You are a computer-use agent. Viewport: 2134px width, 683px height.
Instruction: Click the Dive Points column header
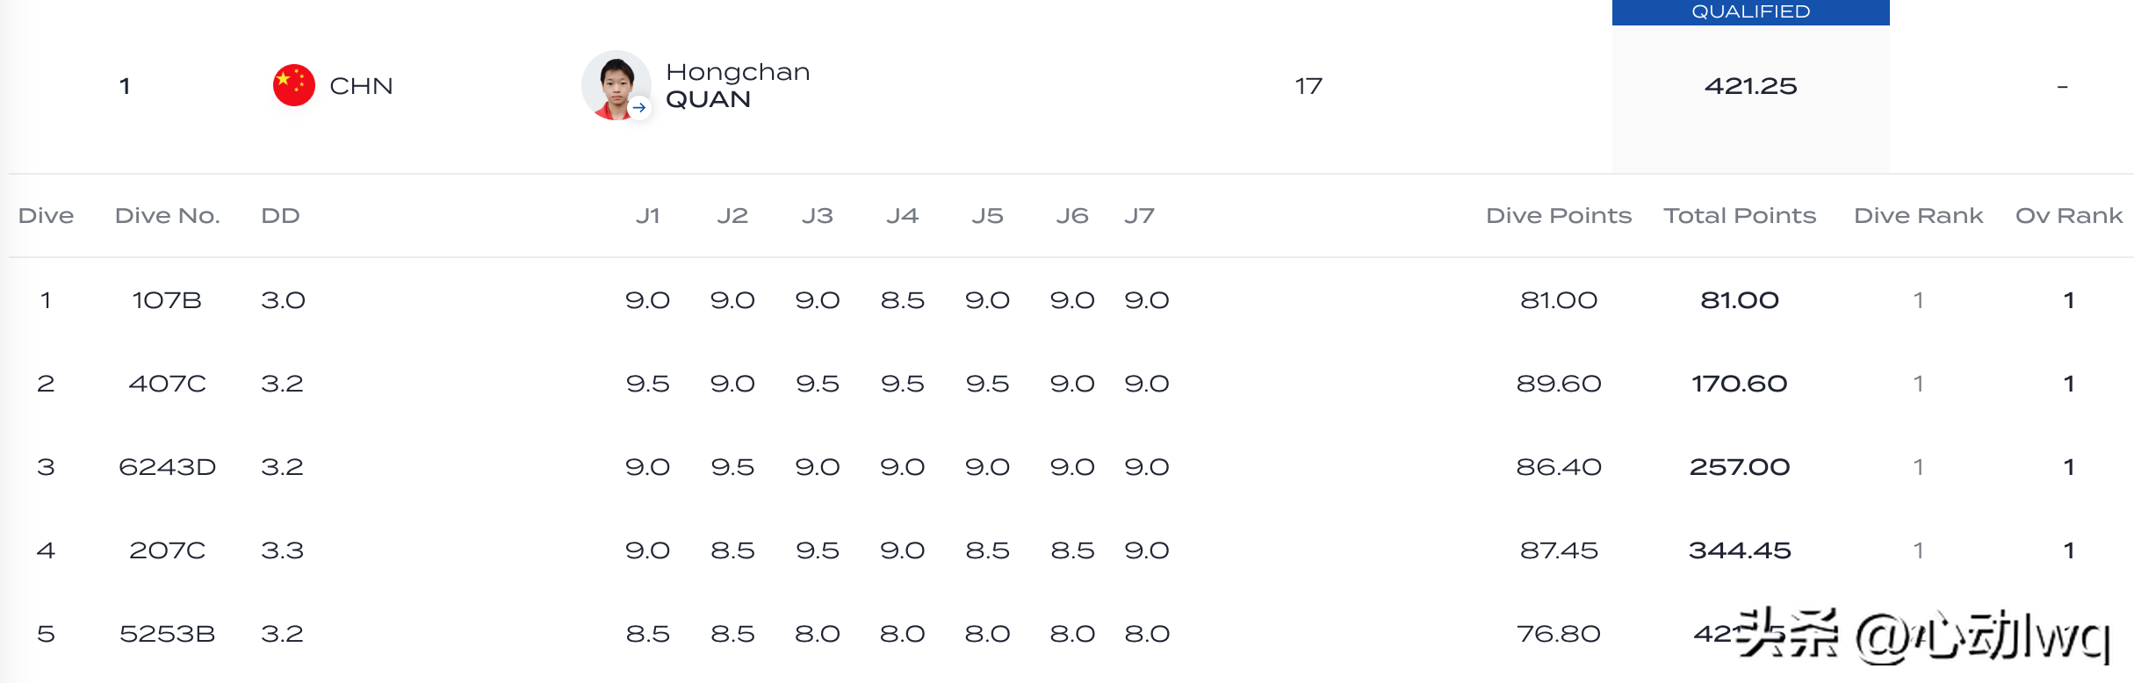(x=1558, y=216)
